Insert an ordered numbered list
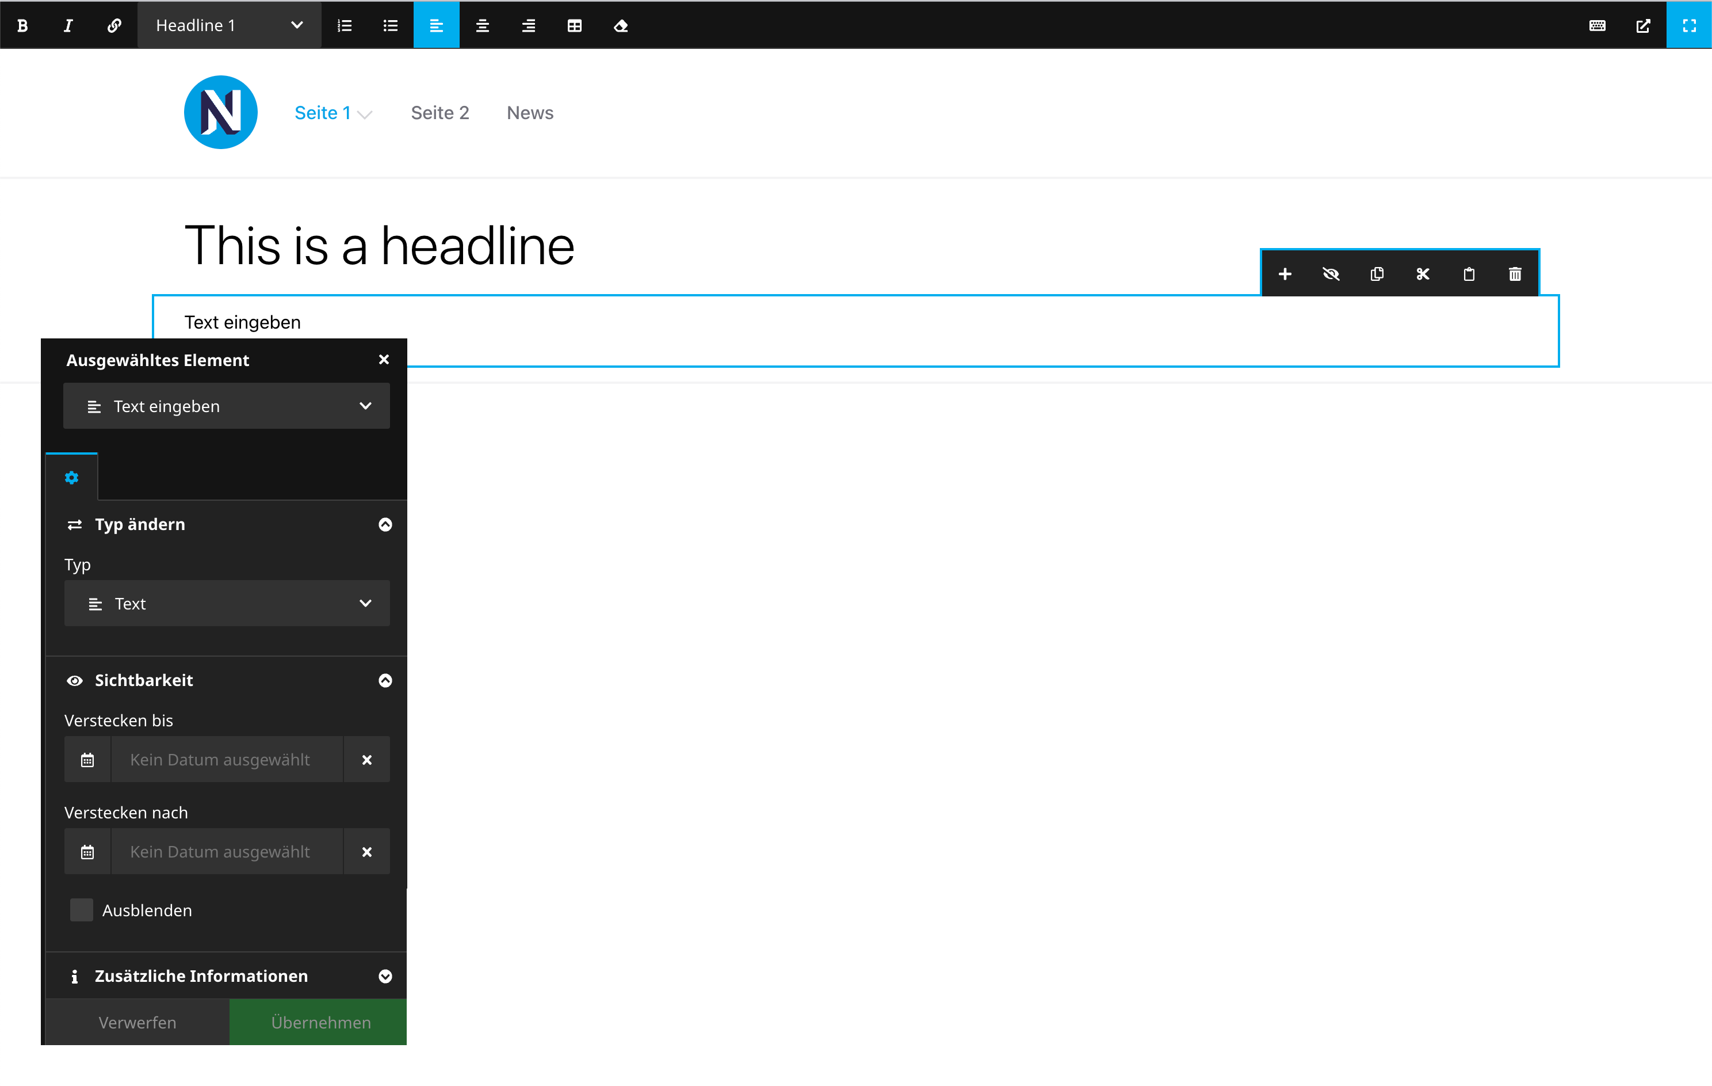Viewport: 1712px width, 1086px height. 345,25
